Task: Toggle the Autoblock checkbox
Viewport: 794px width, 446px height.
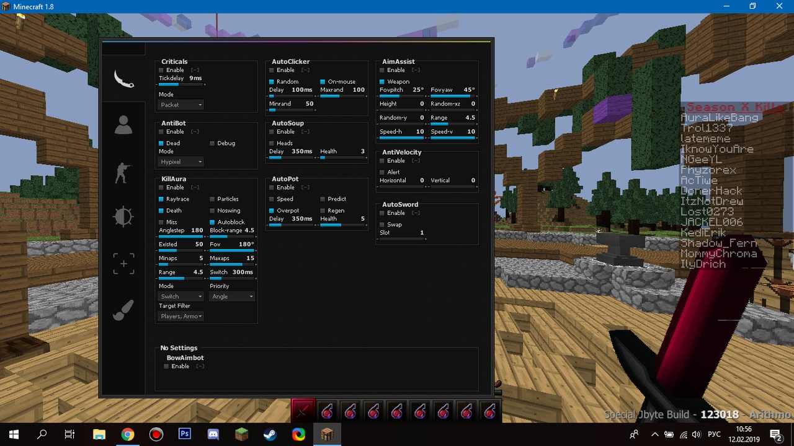Action: coord(212,222)
